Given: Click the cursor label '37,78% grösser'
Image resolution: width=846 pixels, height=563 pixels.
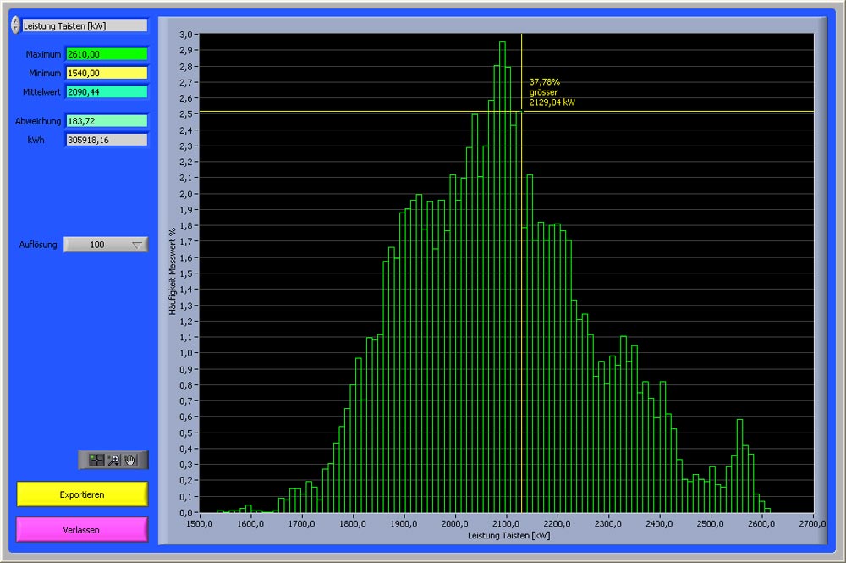Looking at the screenshot, I should [544, 87].
